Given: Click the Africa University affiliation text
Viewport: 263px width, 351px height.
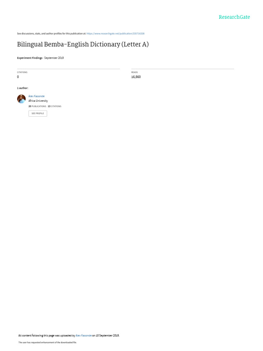Looking at the screenshot, I should (x=38, y=101).
